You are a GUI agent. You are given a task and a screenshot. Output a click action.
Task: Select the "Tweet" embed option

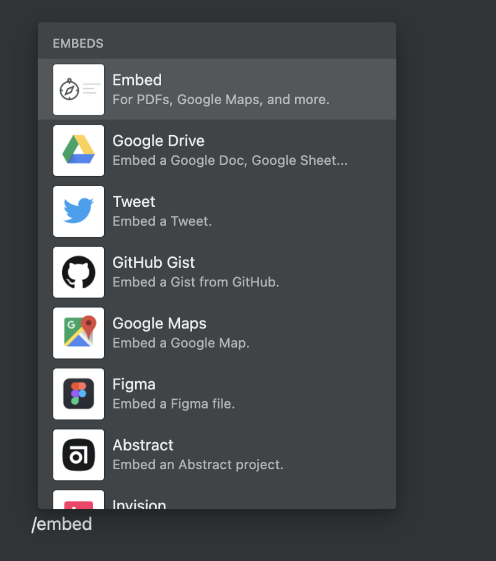(x=134, y=201)
